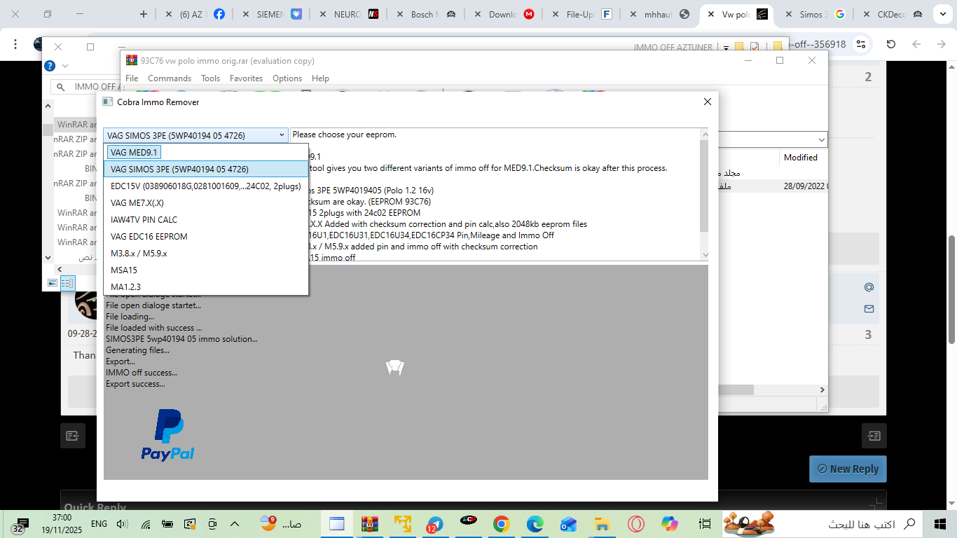Open the WinRAR Commands menu
Viewport: 957px width, 538px height.
[x=170, y=78]
